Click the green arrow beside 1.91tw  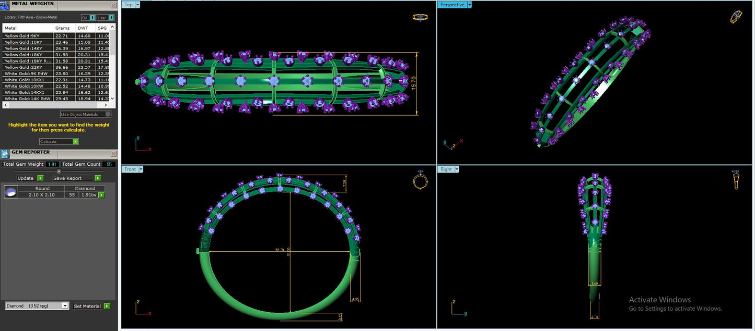[x=101, y=195]
